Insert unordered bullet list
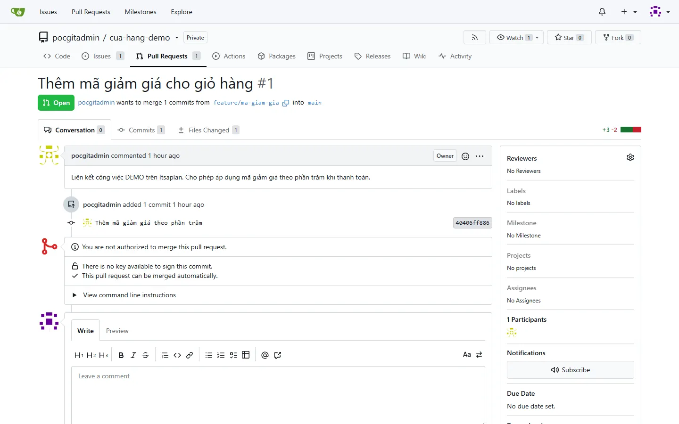Viewport: 679px width, 424px height. [x=209, y=355]
